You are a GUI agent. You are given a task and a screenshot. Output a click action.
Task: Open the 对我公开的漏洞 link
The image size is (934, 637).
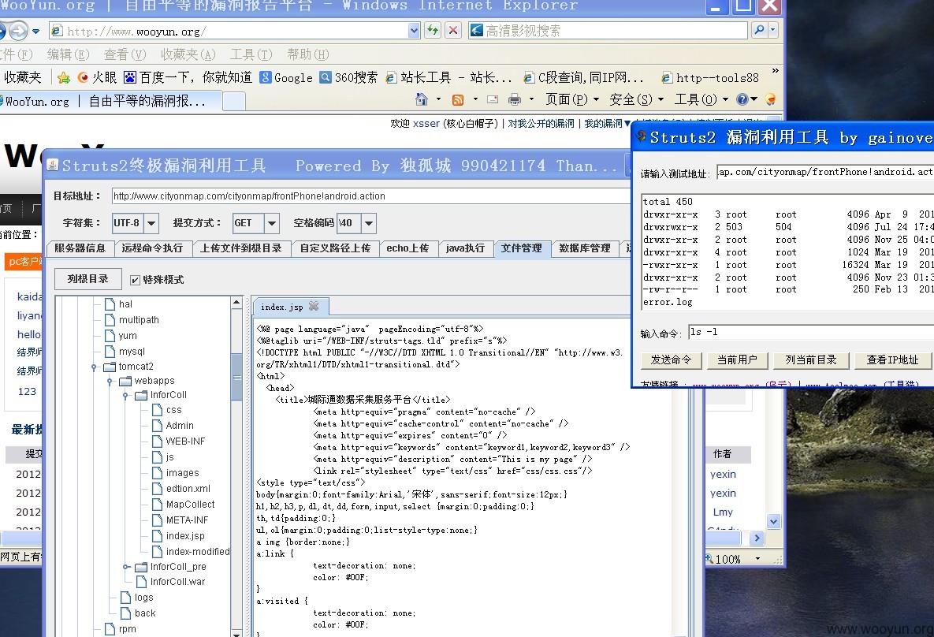pos(541,123)
